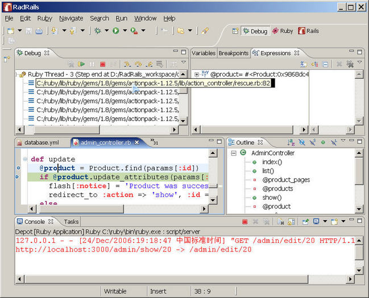Click the Step Over icon
This screenshot has height=298, width=369.
138,64
